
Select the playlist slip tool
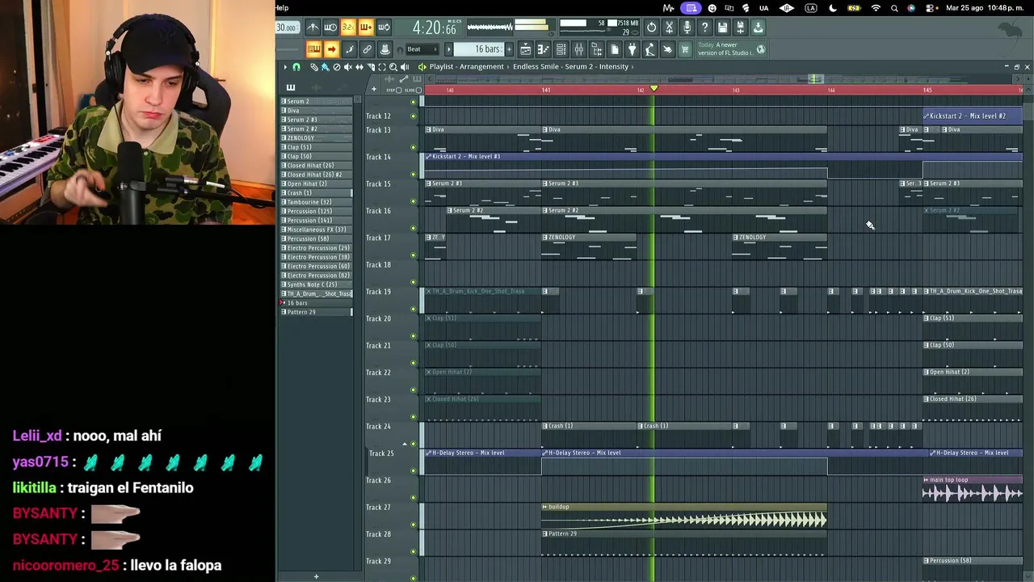[359, 67]
